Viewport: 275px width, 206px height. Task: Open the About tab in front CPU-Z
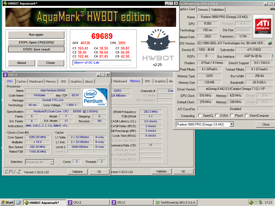pos(89,82)
